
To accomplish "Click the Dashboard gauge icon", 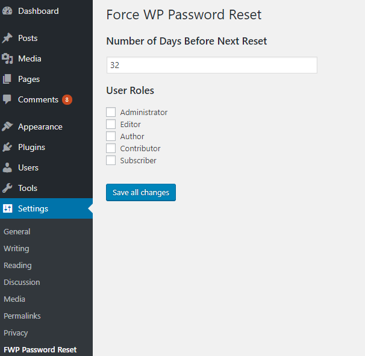I will tap(7, 11).
